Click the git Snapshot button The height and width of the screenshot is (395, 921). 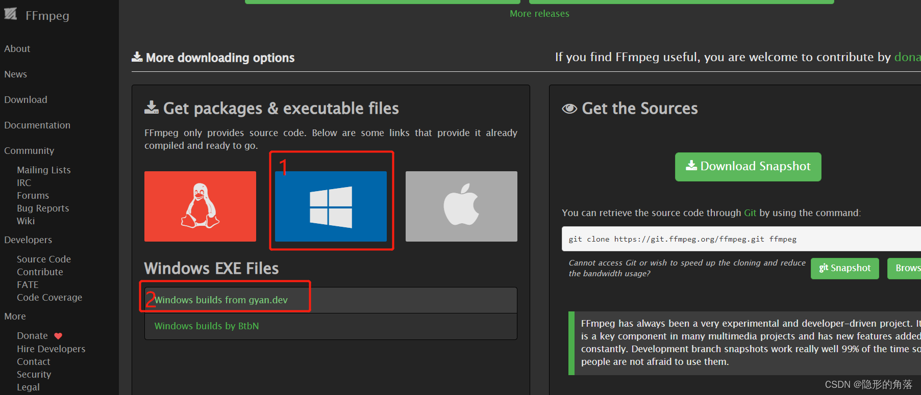click(x=845, y=268)
